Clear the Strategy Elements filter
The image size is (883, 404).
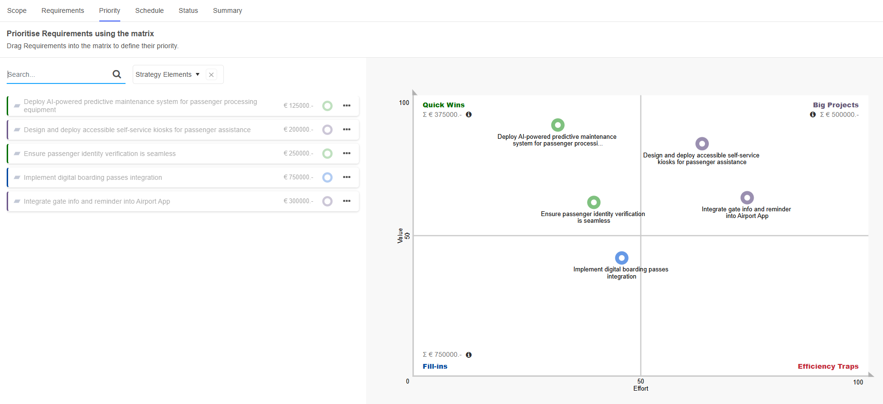click(211, 74)
